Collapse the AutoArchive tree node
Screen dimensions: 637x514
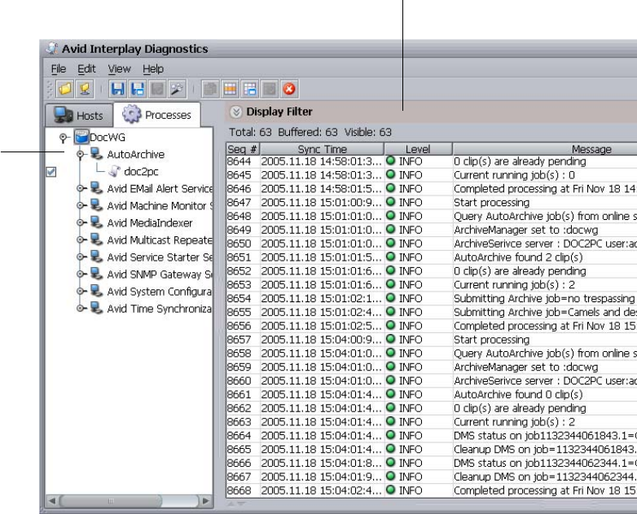pos(81,155)
